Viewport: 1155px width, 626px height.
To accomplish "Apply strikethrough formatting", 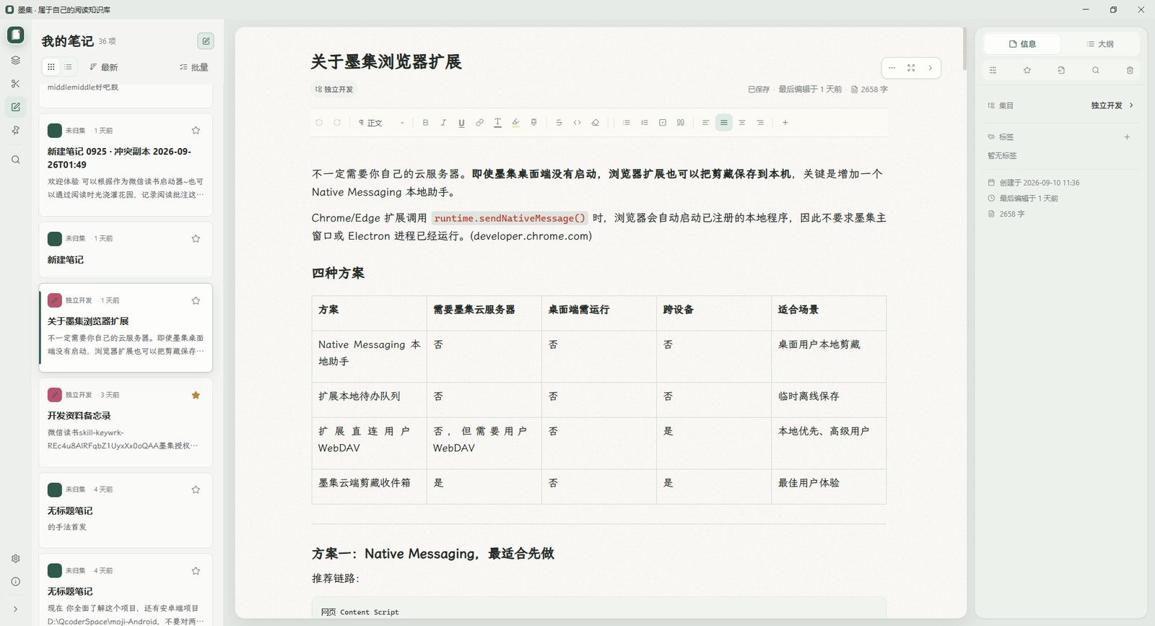I will tap(559, 123).
